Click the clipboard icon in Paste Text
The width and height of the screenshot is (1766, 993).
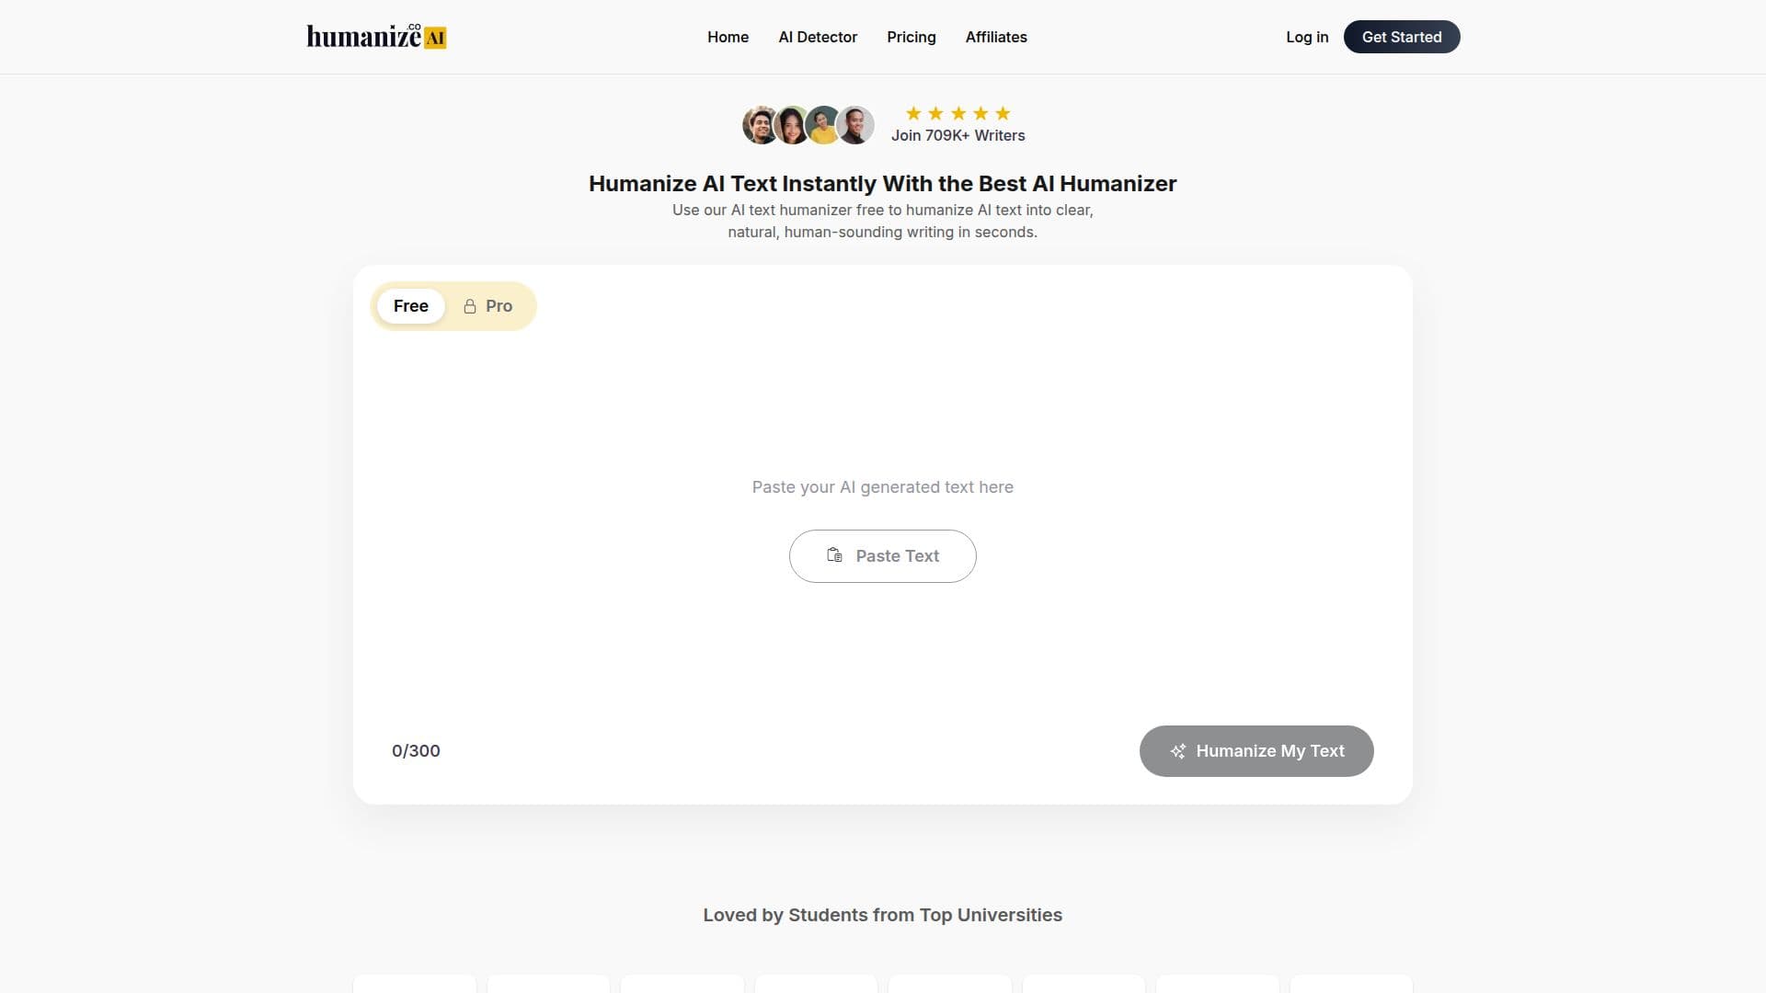[834, 555]
